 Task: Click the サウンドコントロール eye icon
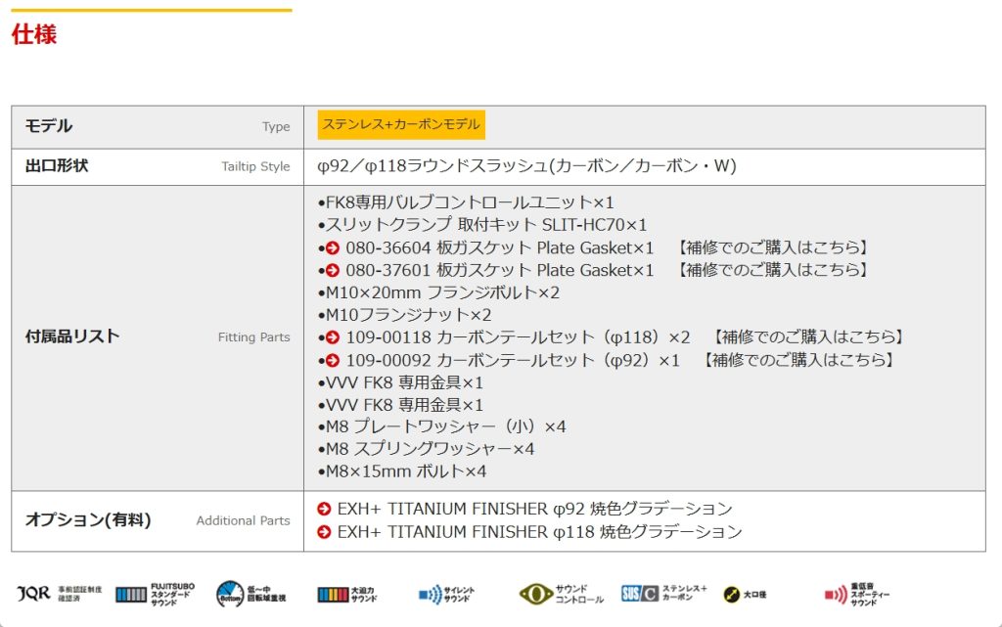click(x=535, y=594)
